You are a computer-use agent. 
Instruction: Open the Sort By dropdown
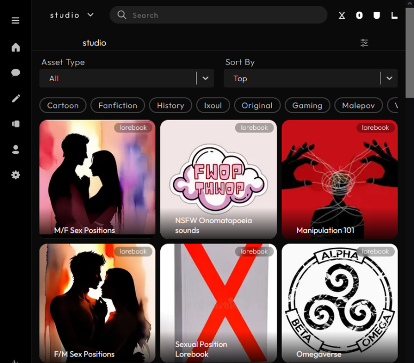pos(310,78)
